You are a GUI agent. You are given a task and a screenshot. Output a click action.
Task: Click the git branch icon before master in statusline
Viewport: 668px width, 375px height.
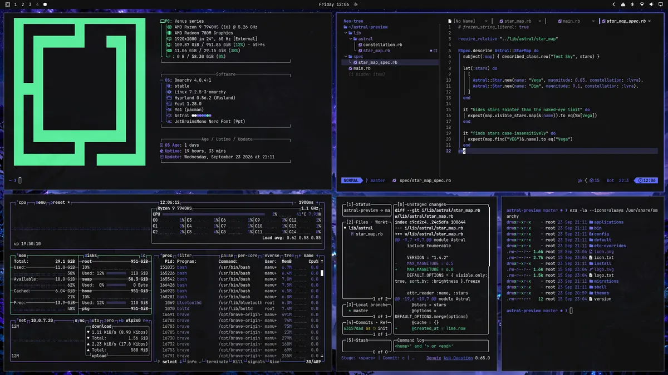coord(367,181)
